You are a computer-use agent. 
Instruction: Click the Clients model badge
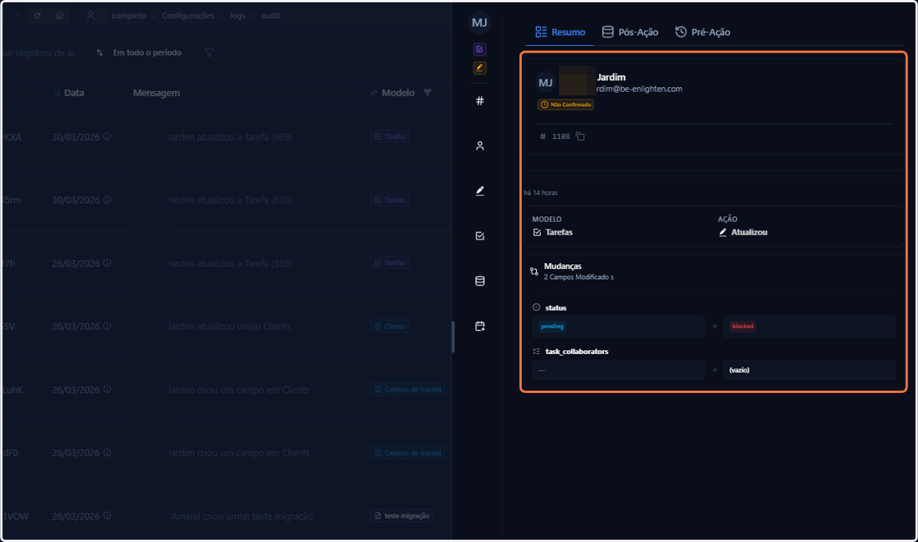click(389, 326)
